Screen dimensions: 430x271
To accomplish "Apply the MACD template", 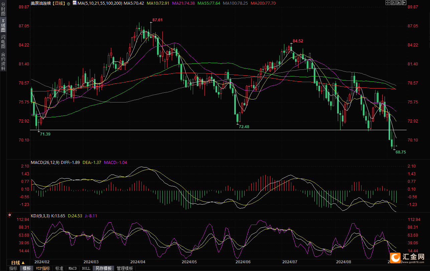I will 73,268.
